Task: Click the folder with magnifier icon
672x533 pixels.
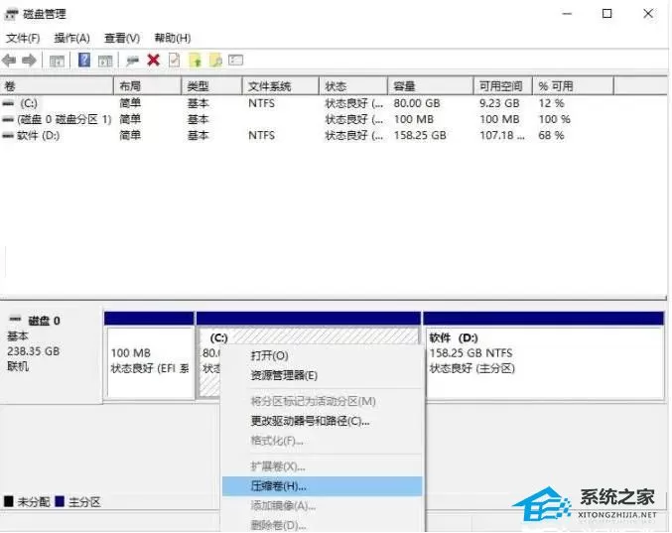Action: [215, 60]
